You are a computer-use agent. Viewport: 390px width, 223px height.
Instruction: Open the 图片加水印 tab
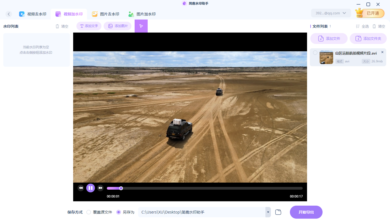click(142, 14)
